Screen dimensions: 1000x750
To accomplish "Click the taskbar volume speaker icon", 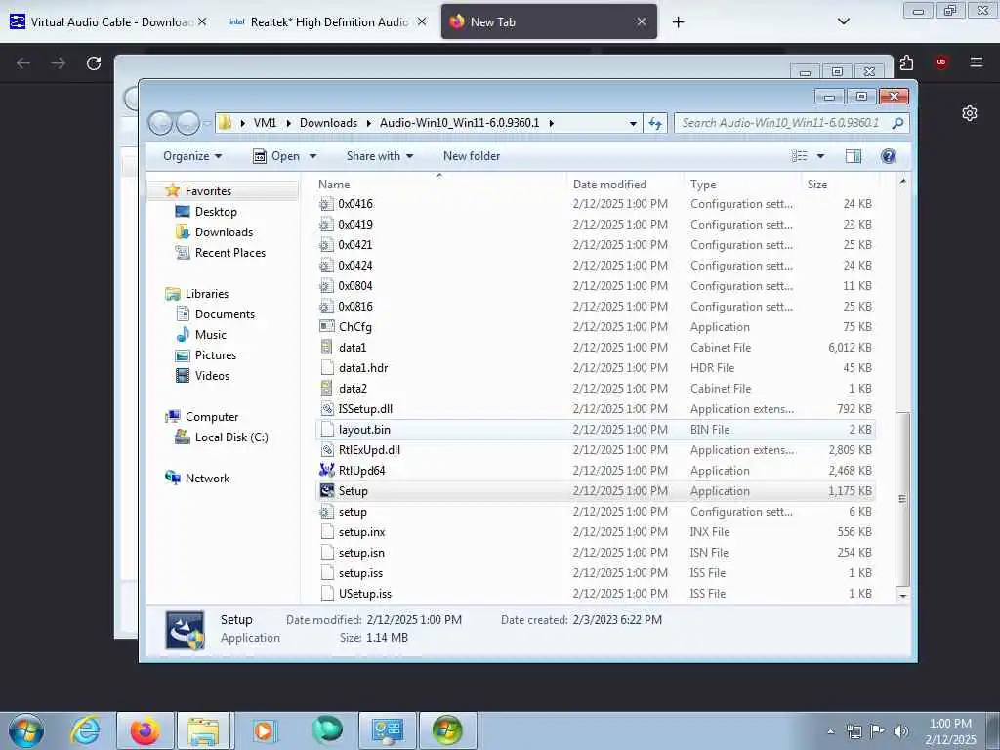I will [x=901, y=731].
